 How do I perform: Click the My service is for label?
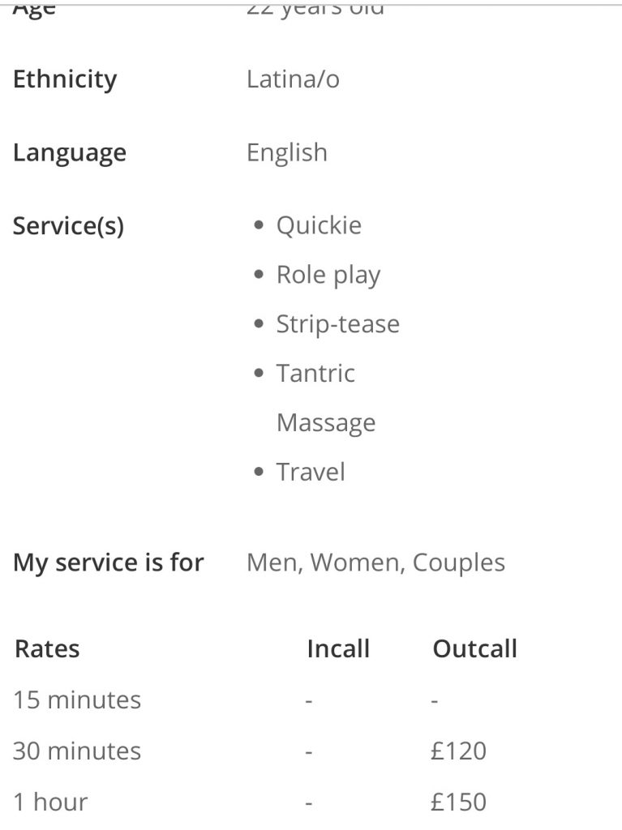109,563
